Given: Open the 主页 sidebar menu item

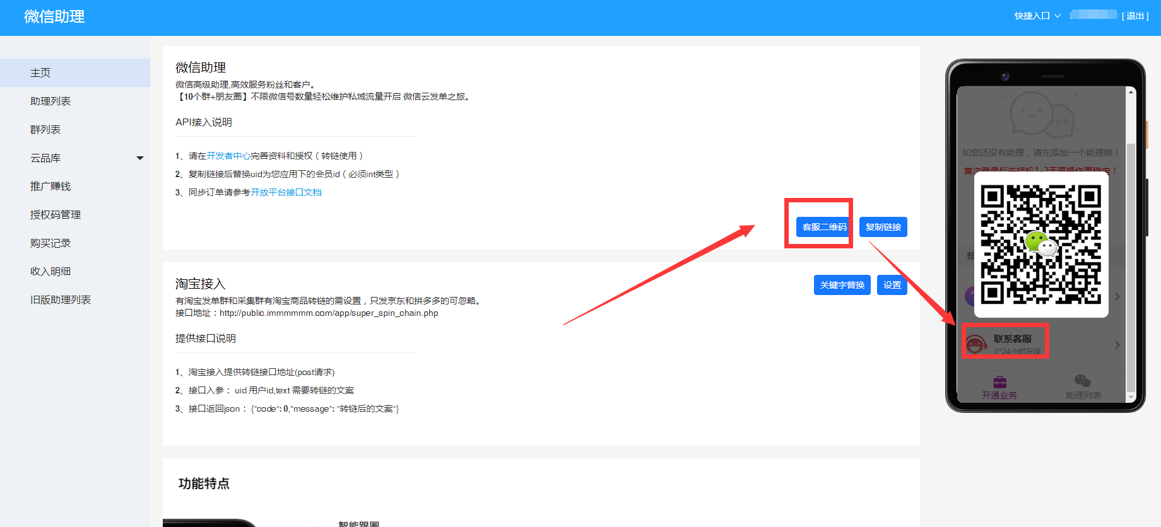Looking at the screenshot, I should 75,72.
